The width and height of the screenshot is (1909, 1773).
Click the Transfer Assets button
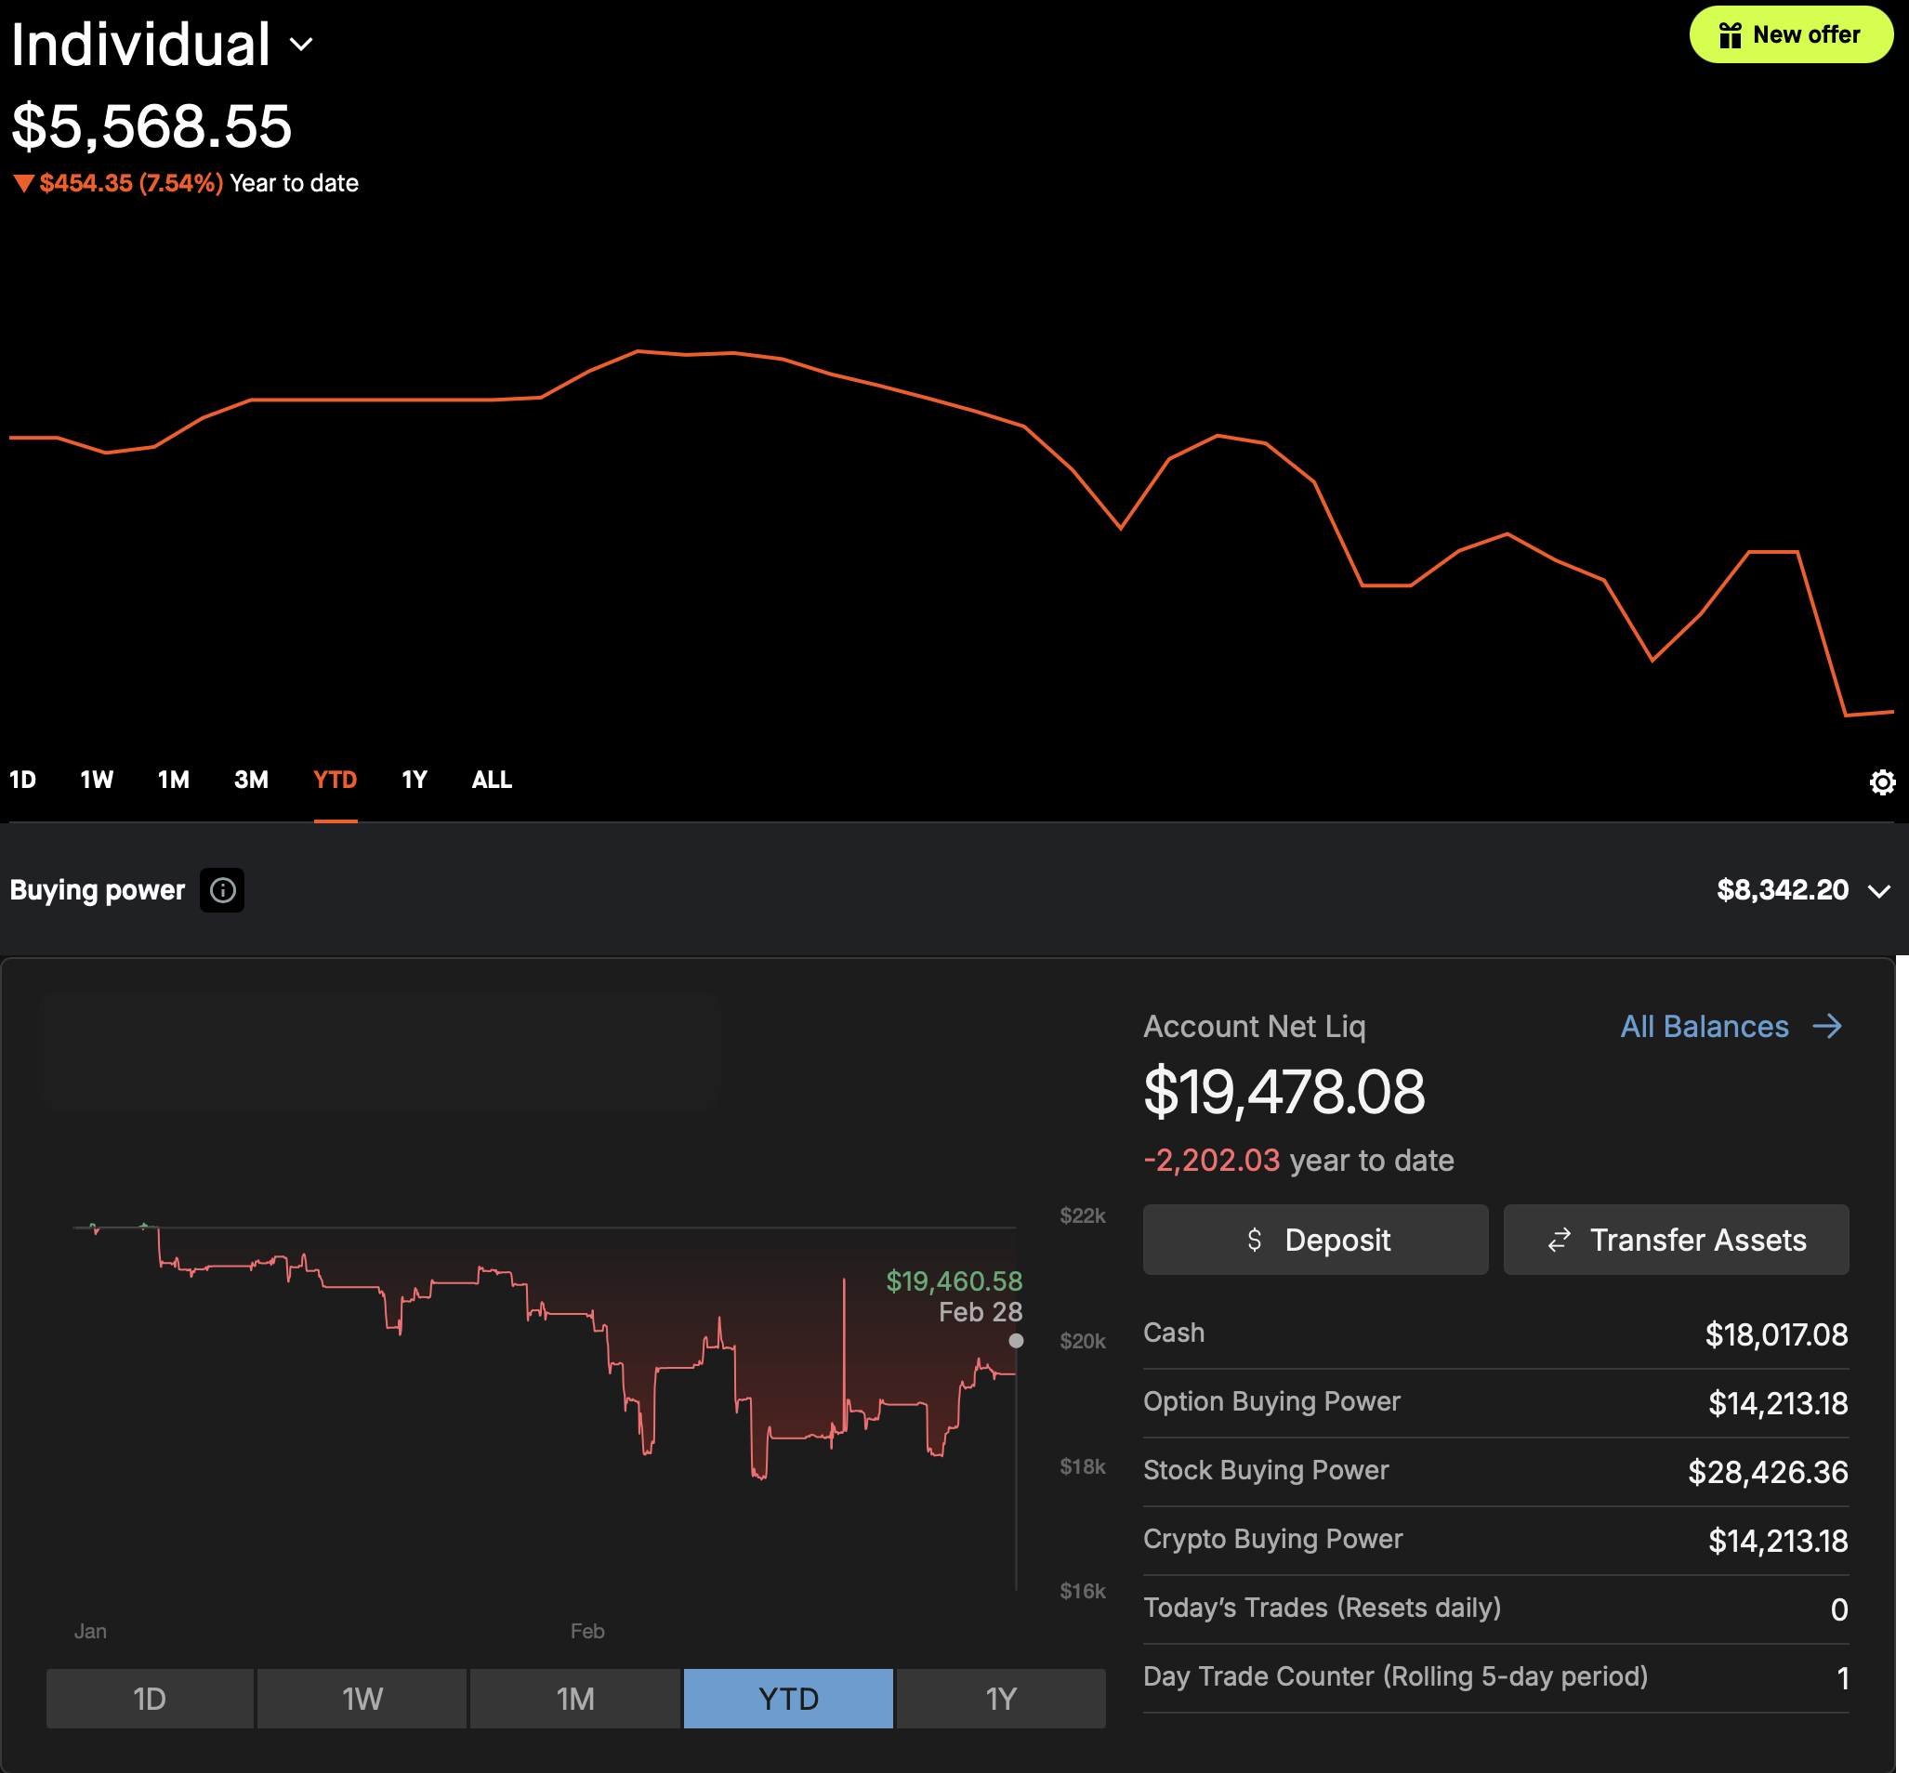tap(1676, 1240)
